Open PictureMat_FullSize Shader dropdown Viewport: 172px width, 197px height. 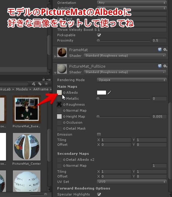tap(125, 72)
